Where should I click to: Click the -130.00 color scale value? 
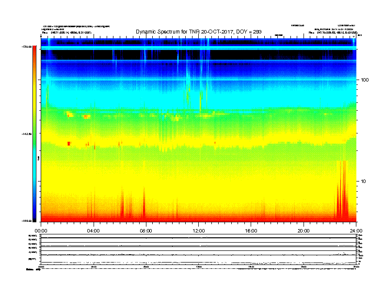tap(27, 47)
